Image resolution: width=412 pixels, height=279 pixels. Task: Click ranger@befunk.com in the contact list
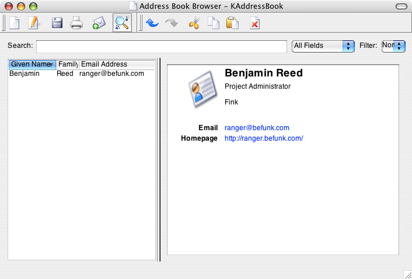tap(111, 74)
